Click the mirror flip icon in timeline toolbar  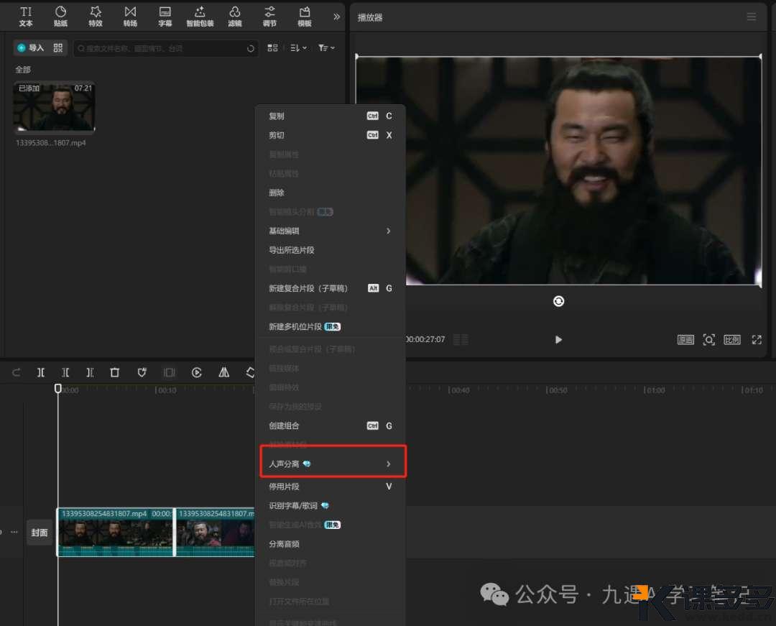click(x=223, y=372)
